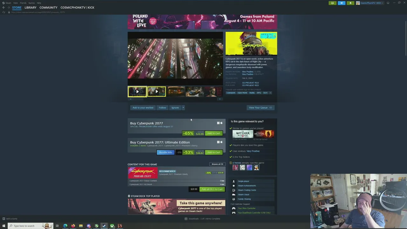Click the blue announcements megaphone icon

pos(341,3)
